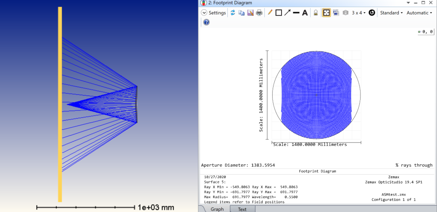The width and height of the screenshot is (437, 212).
Task: Select the arrow annotation tool
Action: click(287, 13)
